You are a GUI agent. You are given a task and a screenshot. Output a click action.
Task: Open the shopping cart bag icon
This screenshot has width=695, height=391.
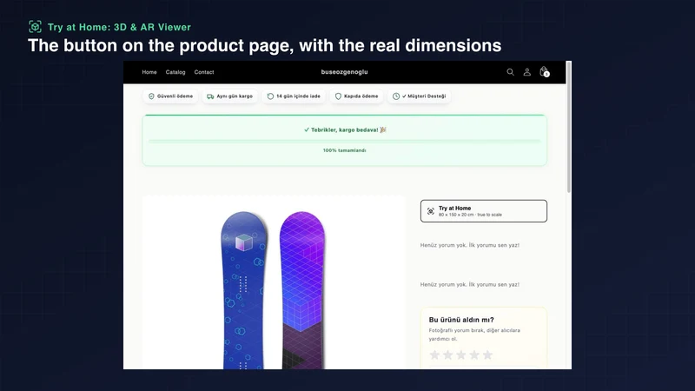pyautogui.click(x=544, y=71)
